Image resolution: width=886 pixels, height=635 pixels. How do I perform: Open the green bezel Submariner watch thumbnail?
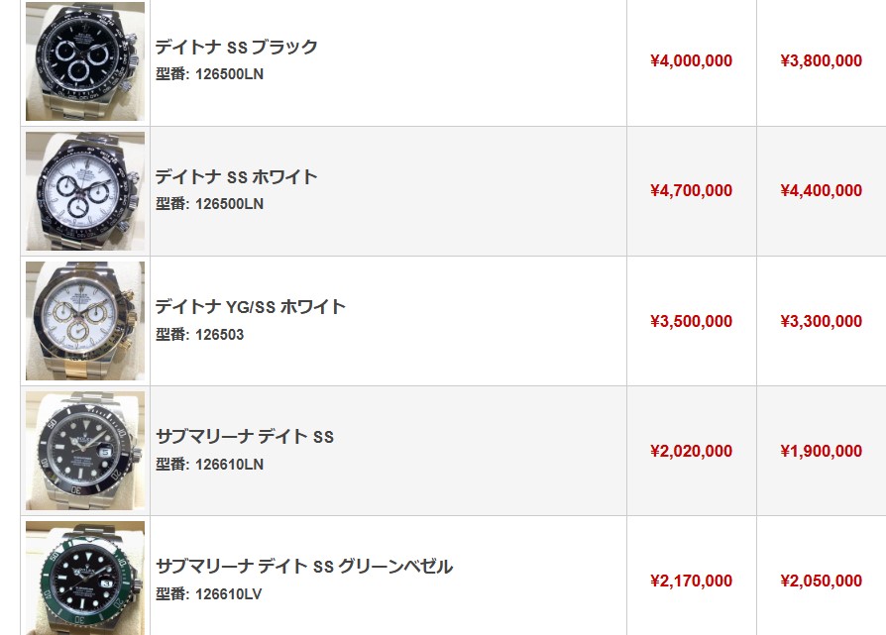(85, 578)
